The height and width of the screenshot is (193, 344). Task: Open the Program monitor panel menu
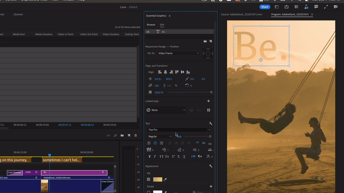point(312,15)
